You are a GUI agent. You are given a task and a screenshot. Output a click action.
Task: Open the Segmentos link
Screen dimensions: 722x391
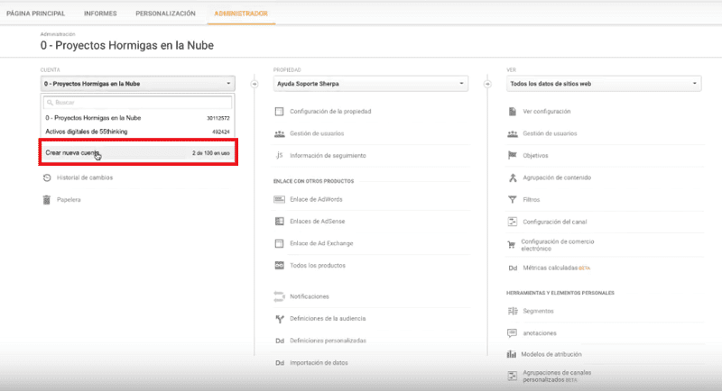(x=538, y=311)
